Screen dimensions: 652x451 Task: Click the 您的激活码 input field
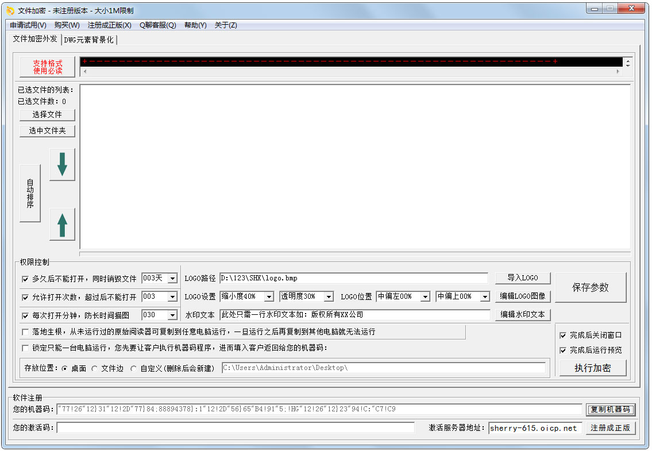[x=236, y=427]
